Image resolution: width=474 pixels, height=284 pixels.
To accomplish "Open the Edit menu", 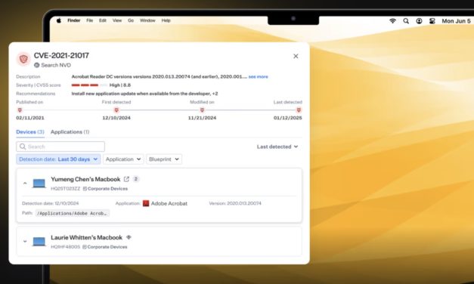I will [x=103, y=20].
